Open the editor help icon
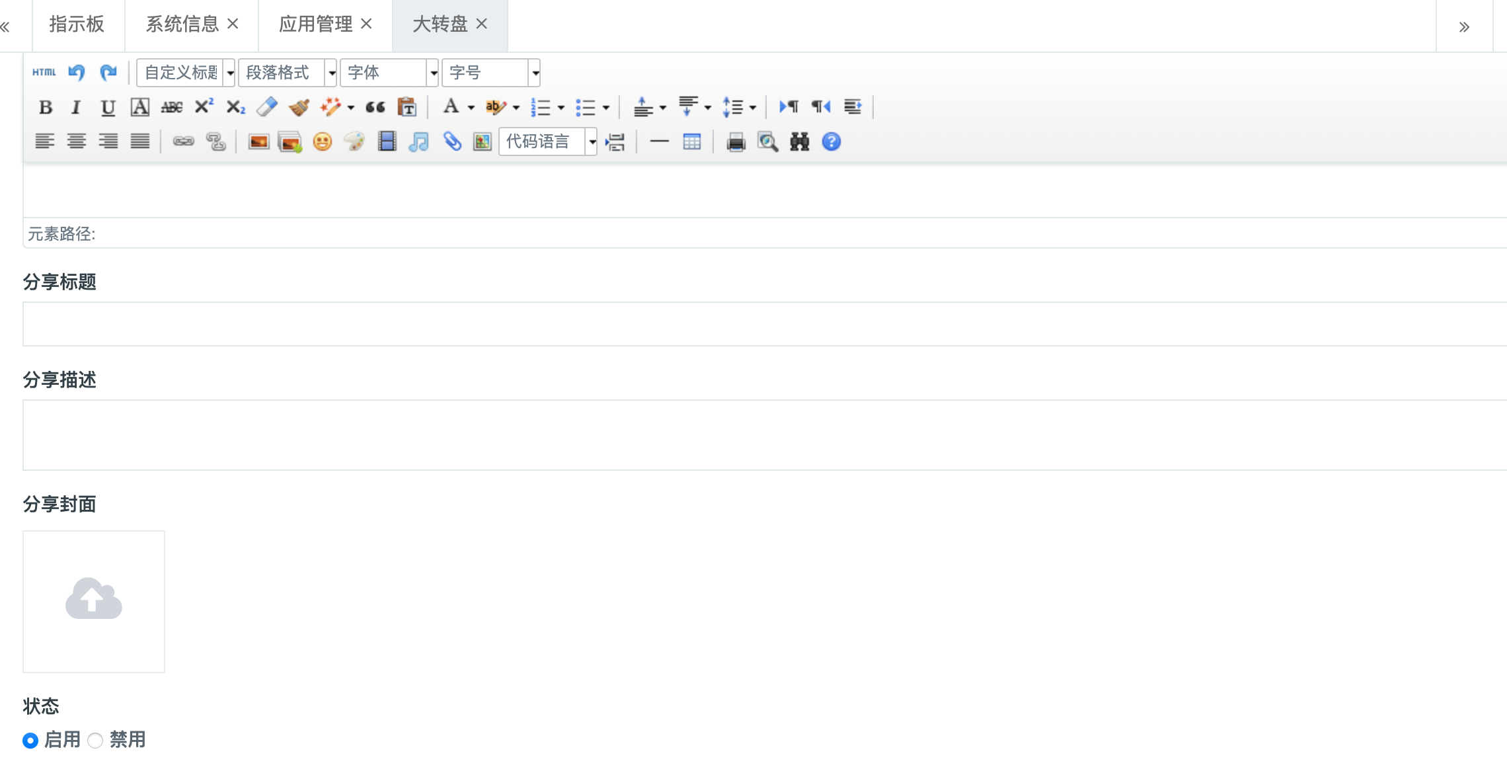Viewport: 1507px width, 771px height. (x=831, y=142)
